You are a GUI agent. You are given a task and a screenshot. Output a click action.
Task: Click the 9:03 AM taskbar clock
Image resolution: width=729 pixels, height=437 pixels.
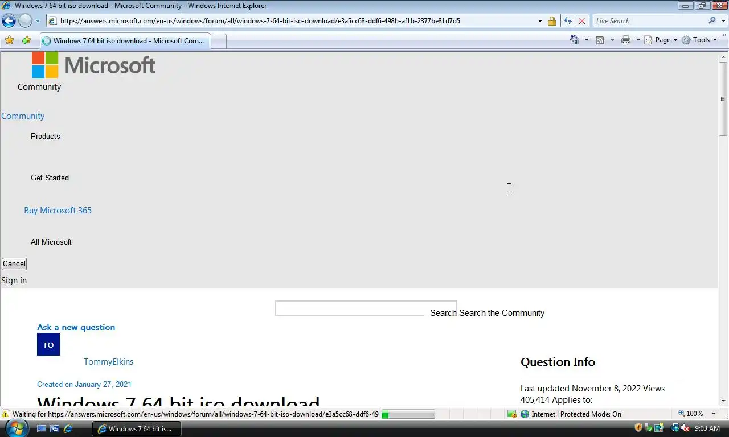click(x=707, y=428)
